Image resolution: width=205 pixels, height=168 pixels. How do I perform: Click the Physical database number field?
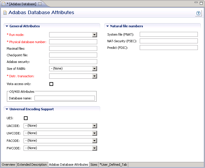point(73,42)
